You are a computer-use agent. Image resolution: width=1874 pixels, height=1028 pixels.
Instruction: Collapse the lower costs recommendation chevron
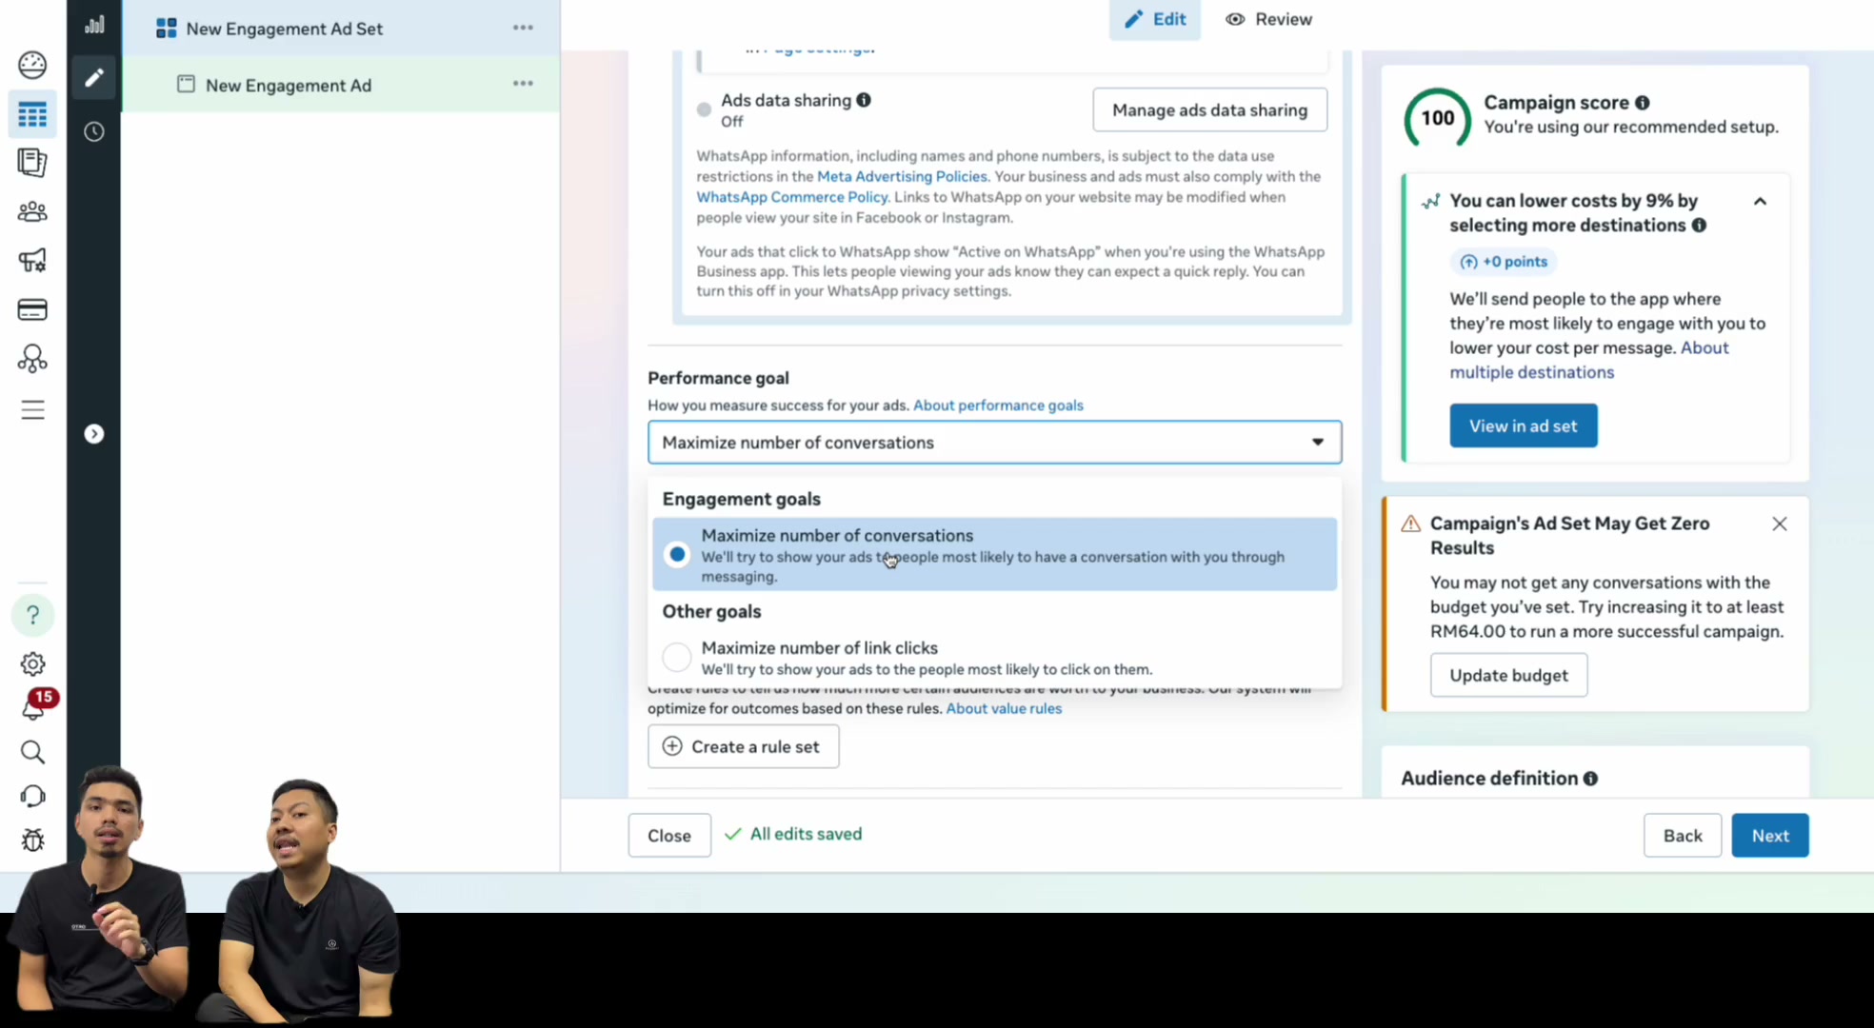pos(1760,202)
